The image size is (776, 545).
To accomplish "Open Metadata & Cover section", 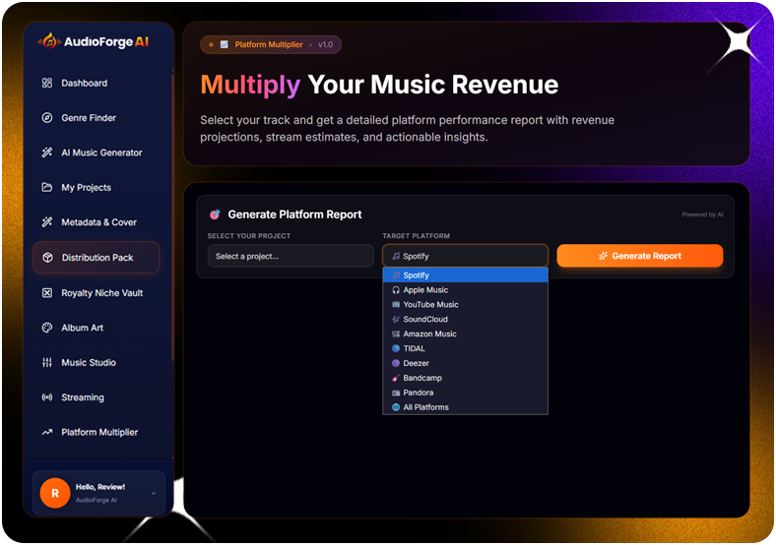I will 96,222.
